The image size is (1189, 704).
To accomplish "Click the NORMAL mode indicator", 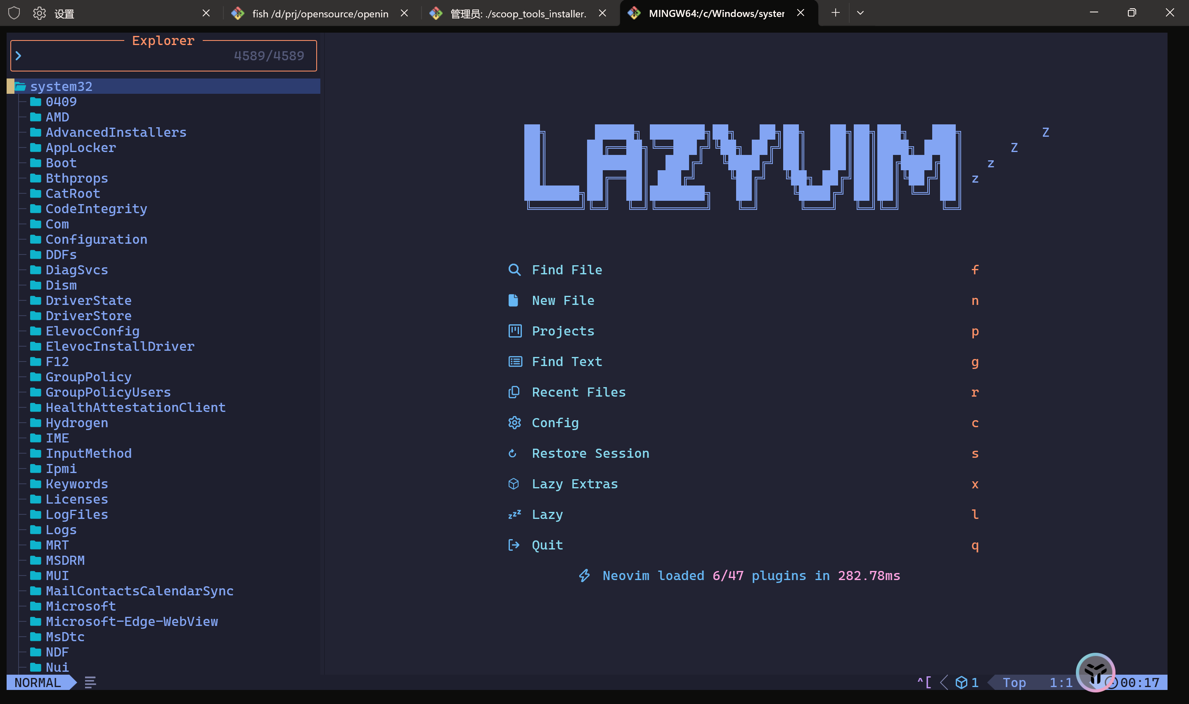I will coord(38,683).
